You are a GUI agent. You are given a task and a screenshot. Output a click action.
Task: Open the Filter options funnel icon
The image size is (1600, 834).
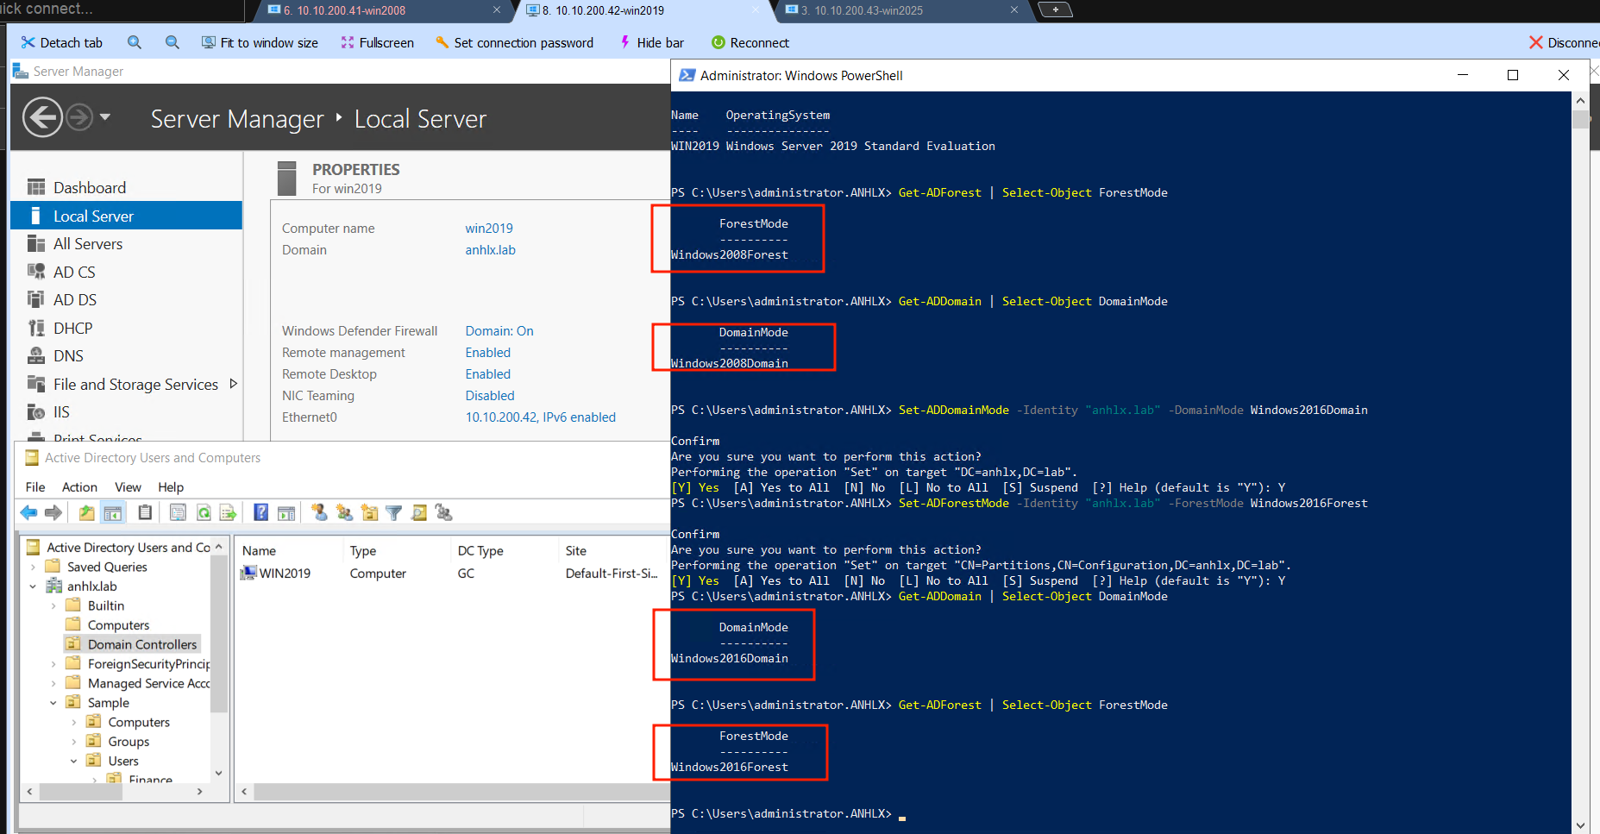tap(394, 513)
